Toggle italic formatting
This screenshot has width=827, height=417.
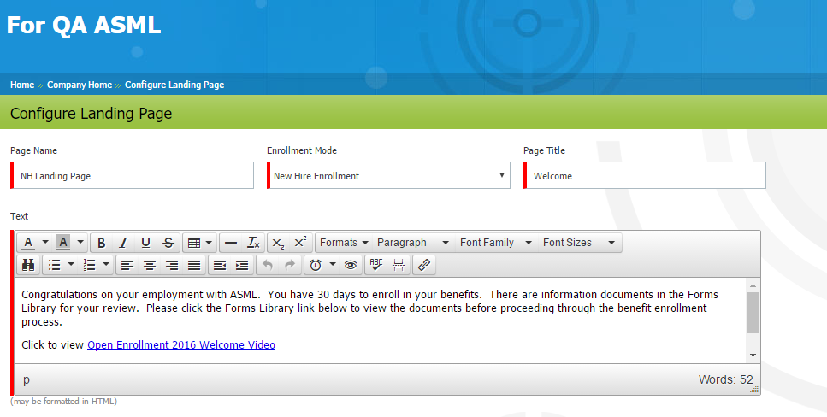[123, 243]
